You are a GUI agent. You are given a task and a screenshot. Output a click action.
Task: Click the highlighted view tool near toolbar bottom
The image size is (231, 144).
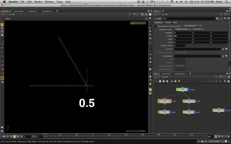tap(2, 78)
